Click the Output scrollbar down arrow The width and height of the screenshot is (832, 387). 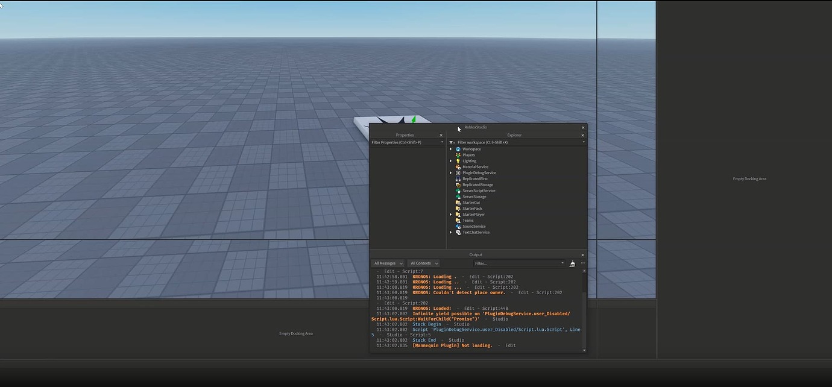pyautogui.click(x=584, y=350)
